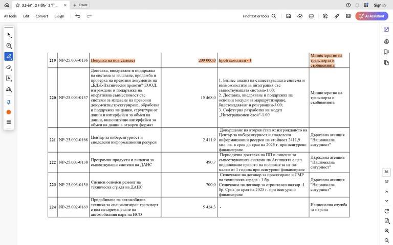Screen dimensions: 393x245
Task: Open the bookmarks panel
Action: click(386, 52)
